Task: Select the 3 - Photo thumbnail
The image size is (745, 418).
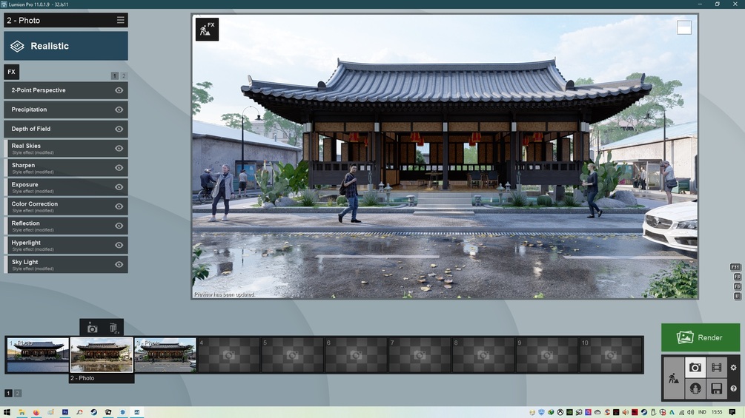Action: click(x=165, y=354)
